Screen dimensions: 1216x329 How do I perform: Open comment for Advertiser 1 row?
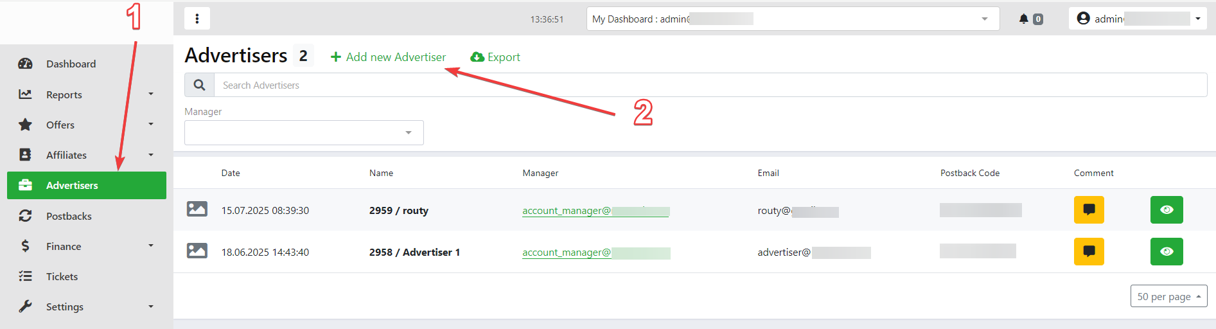pyautogui.click(x=1089, y=251)
